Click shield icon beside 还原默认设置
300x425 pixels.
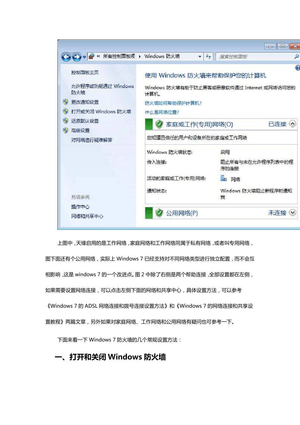coord(65,121)
